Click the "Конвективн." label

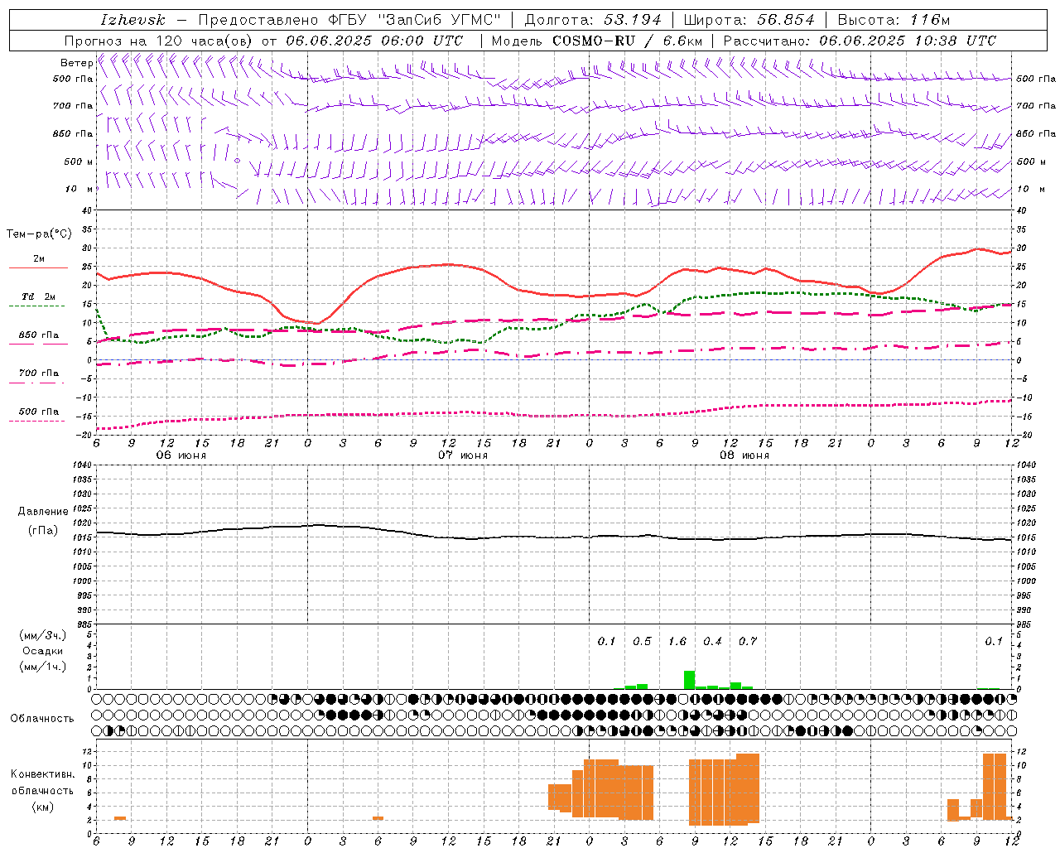tap(43, 774)
